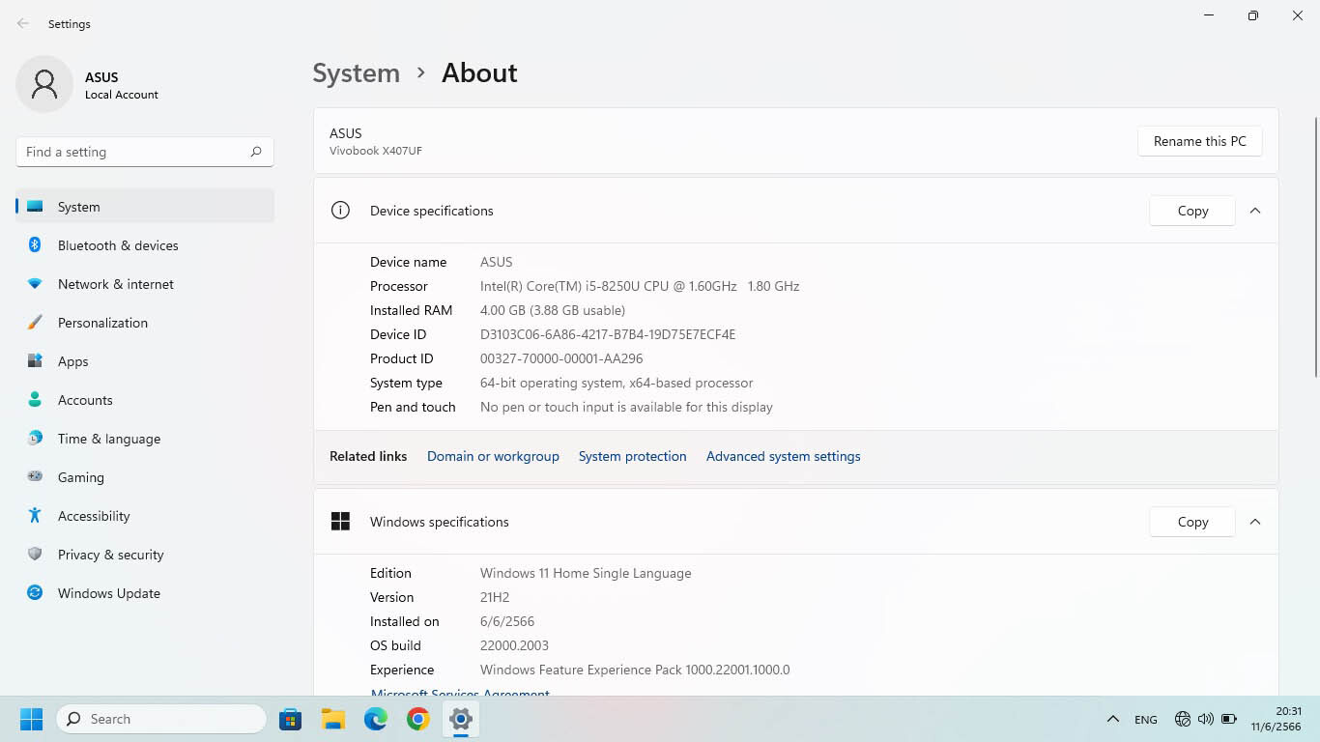
Task: Go to Time & language settings
Action: coord(108,439)
